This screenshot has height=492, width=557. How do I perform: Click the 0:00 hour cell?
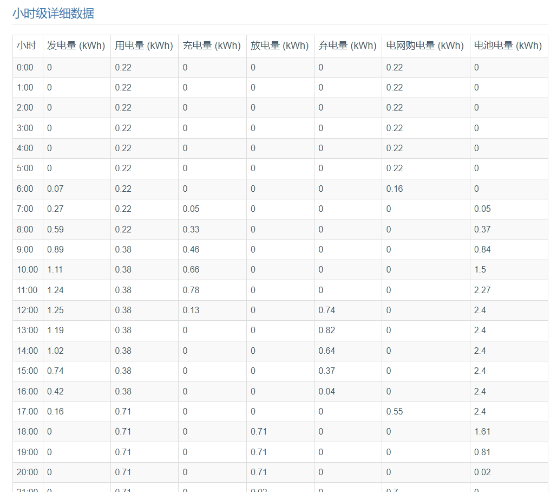tap(25, 67)
